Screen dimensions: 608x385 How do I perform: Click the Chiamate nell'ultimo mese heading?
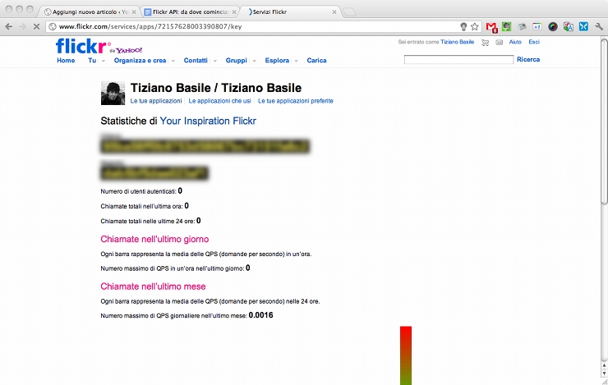pyautogui.click(x=153, y=286)
